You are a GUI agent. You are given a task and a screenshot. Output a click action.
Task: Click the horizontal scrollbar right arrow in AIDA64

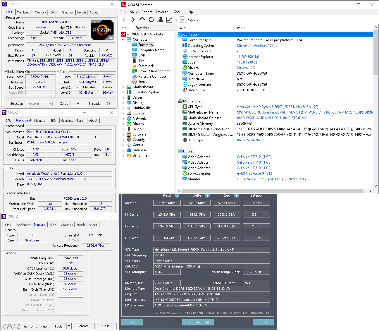pyautogui.click(x=371, y=191)
